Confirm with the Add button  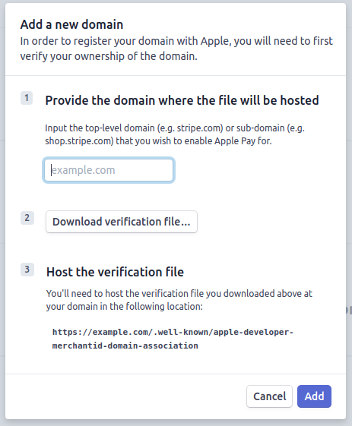pos(314,396)
